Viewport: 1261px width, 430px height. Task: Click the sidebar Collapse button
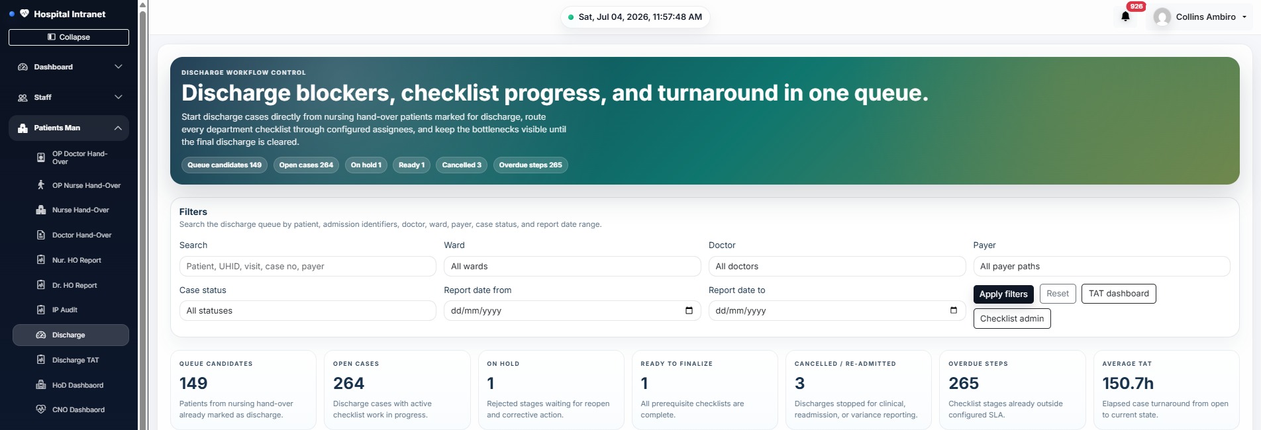69,37
